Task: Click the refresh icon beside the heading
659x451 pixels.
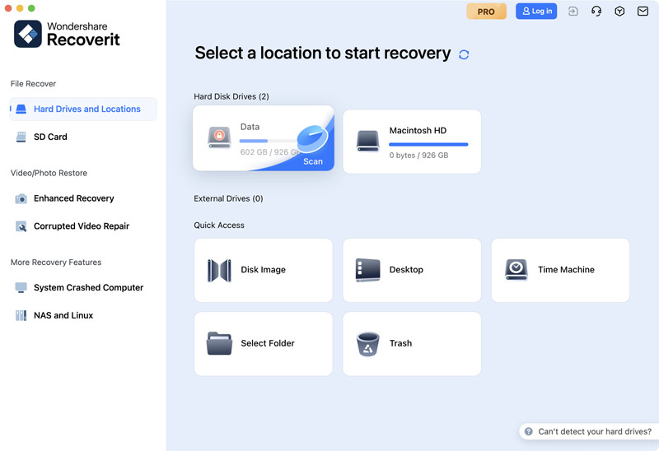Action: point(464,54)
